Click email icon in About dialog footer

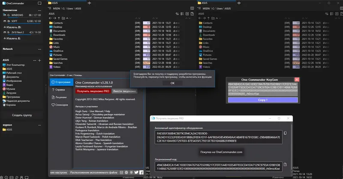pyautogui.click(x=121, y=173)
